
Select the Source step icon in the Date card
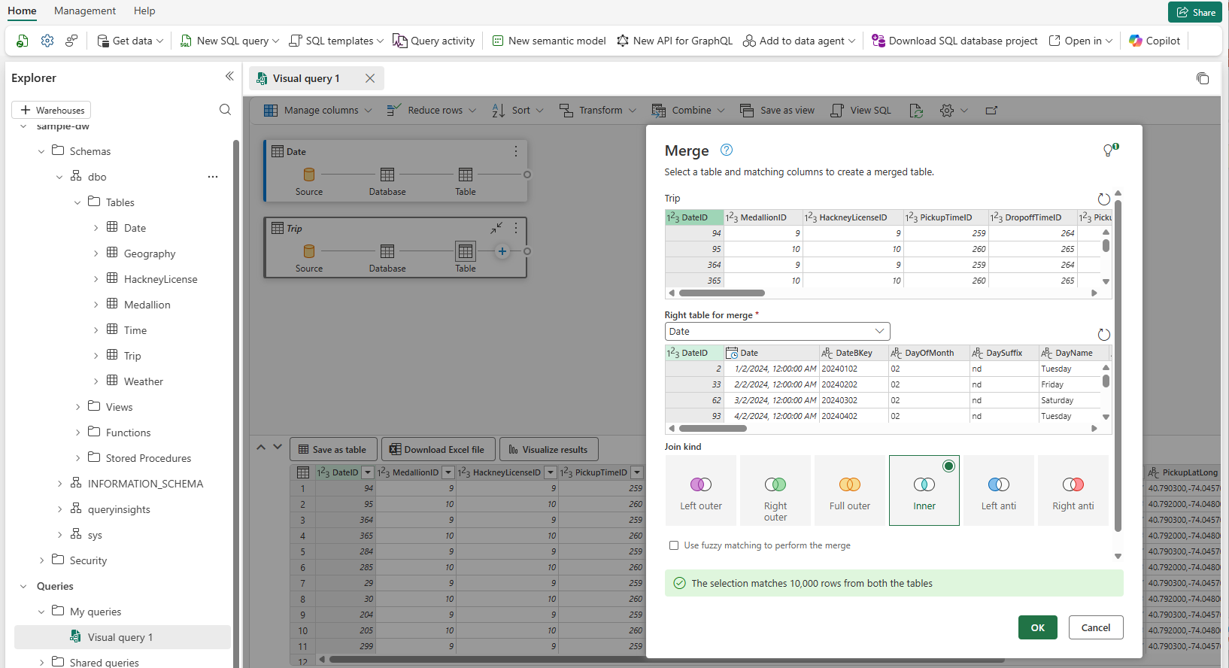click(309, 175)
